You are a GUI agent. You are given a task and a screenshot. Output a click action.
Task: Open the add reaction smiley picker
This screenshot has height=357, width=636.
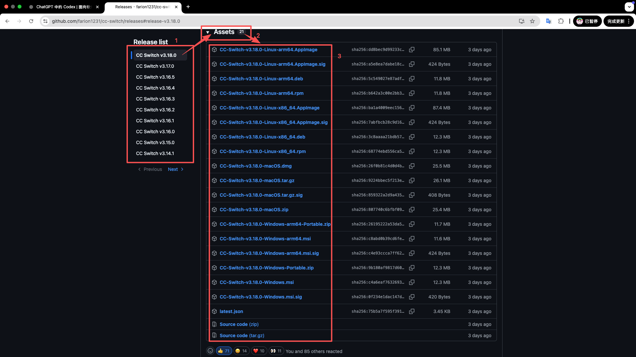[210, 351]
